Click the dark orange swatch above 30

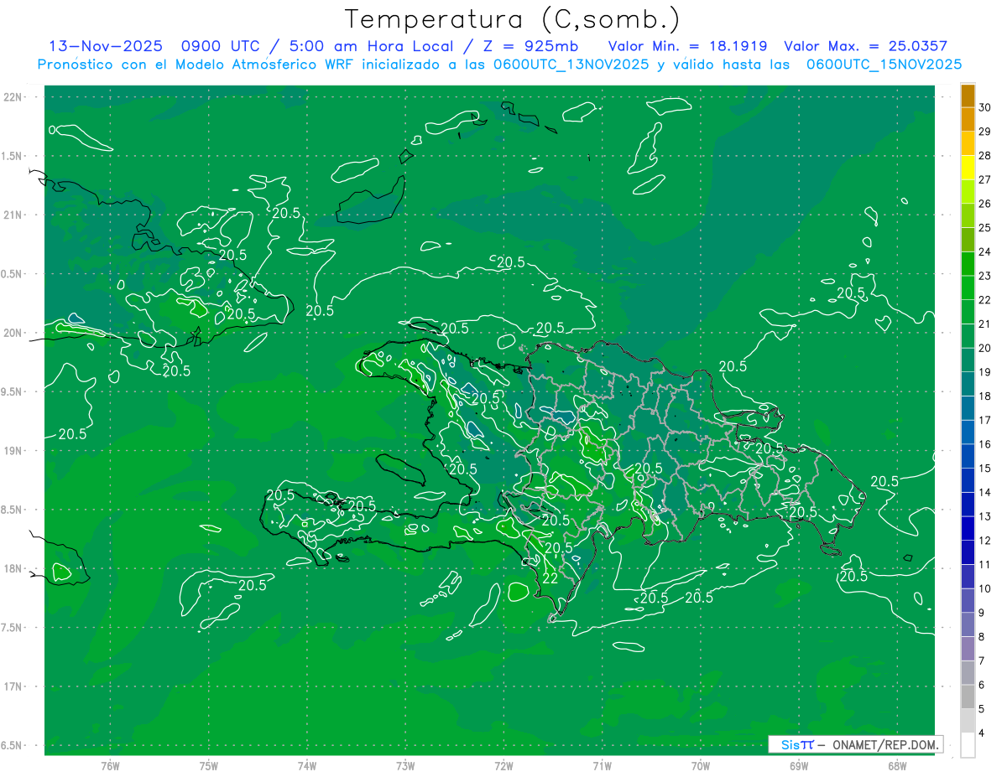[x=968, y=96]
